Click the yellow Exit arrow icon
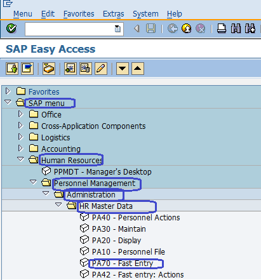The image size is (261, 280). click(187, 29)
